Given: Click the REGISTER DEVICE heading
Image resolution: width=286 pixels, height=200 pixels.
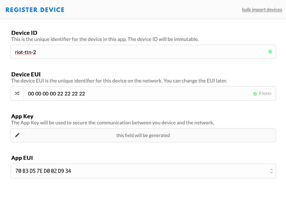Looking at the screenshot, I should tap(35, 10).
